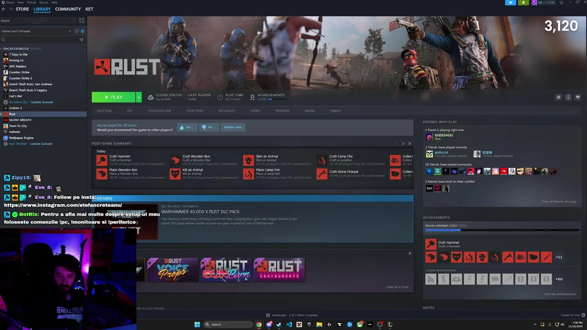Viewport: 587px width, 330px height.
Task: Open the Friends menu
Action: click(31, 2)
